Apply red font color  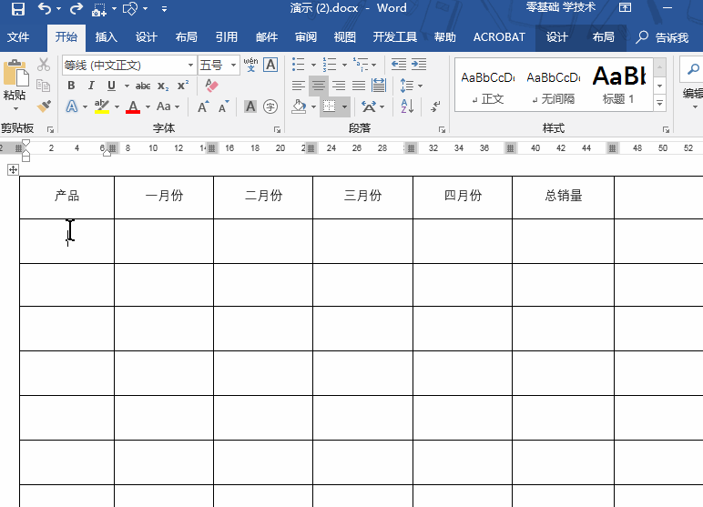[x=133, y=106]
